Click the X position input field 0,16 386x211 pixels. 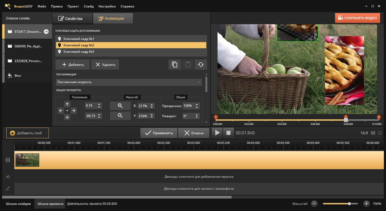click(91, 106)
